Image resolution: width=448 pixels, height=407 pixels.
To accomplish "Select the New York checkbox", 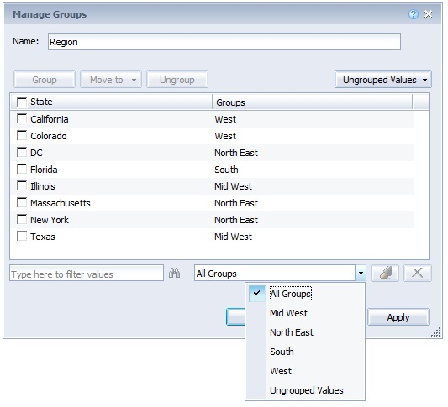I will tap(22, 219).
